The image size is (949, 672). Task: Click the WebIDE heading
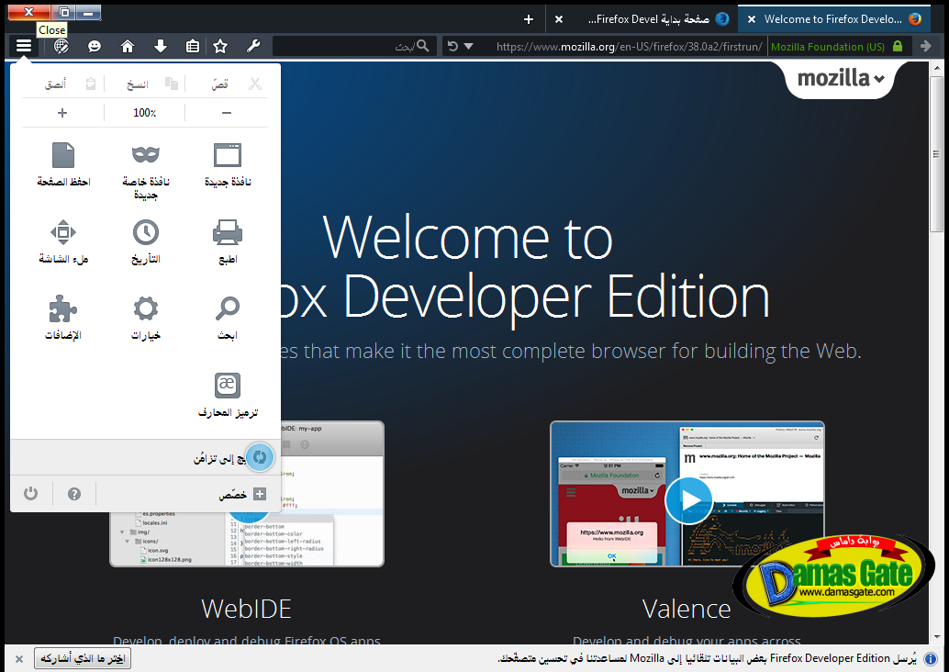coord(246,609)
